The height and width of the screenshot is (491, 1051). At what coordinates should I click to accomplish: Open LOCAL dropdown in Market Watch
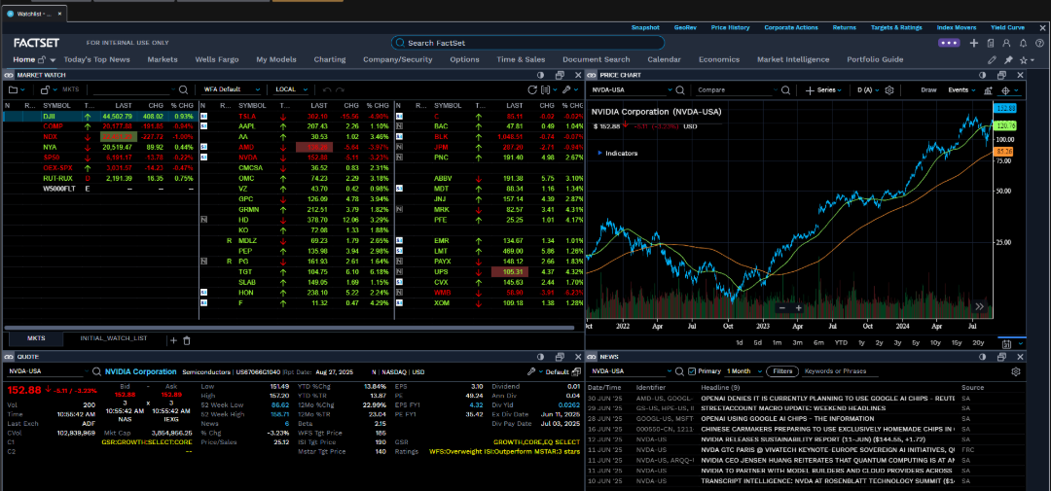[292, 89]
